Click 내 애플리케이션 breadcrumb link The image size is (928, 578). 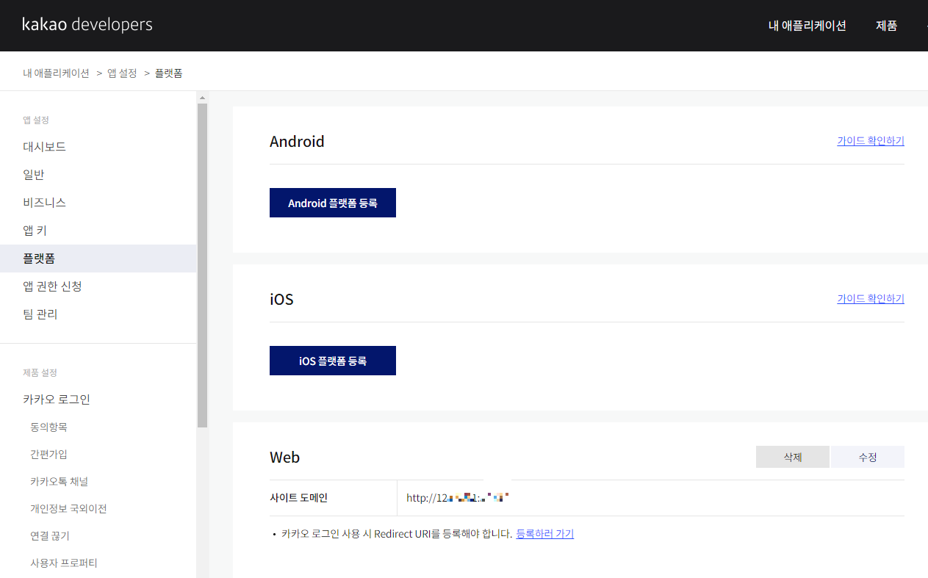(56, 73)
